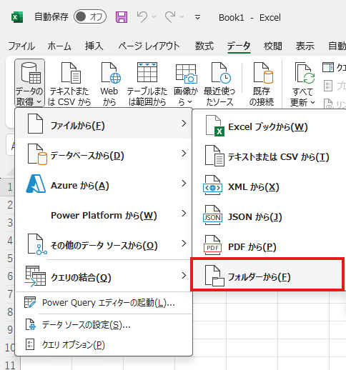Switch to the 数式 tab
Viewport: 346px width, 370px height.
204,46
